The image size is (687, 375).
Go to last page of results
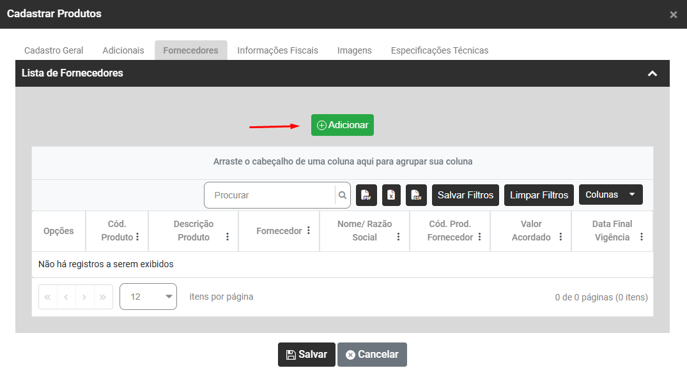click(x=103, y=297)
